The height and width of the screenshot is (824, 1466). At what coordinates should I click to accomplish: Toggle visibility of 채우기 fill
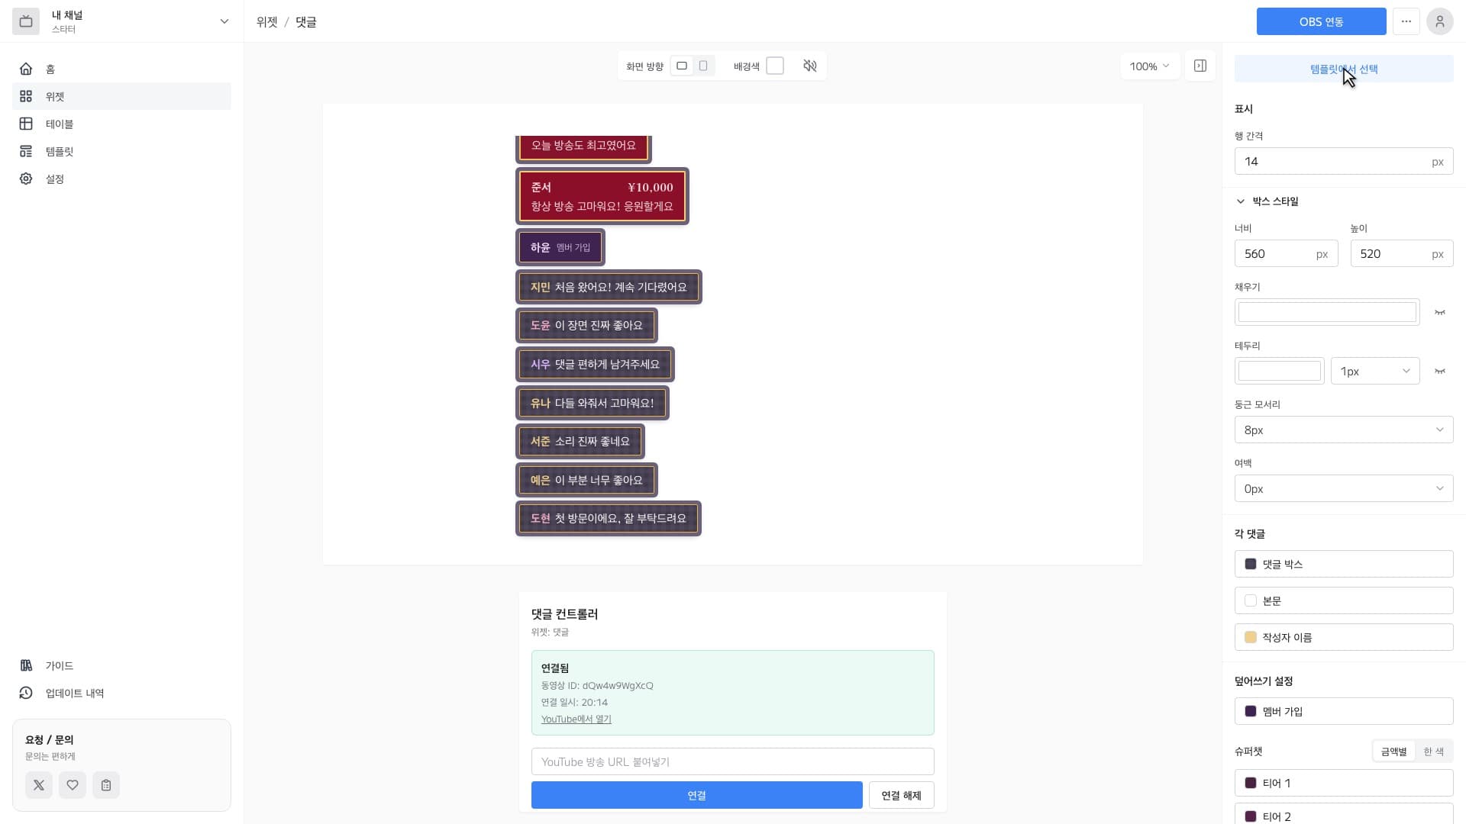1440,312
